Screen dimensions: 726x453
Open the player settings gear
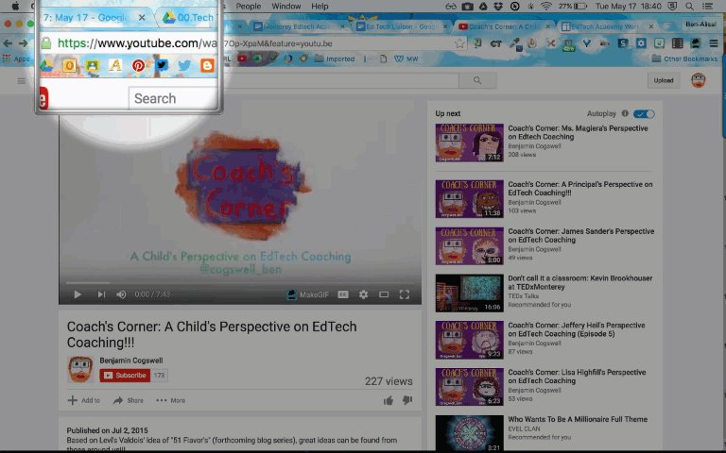tap(363, 294)
